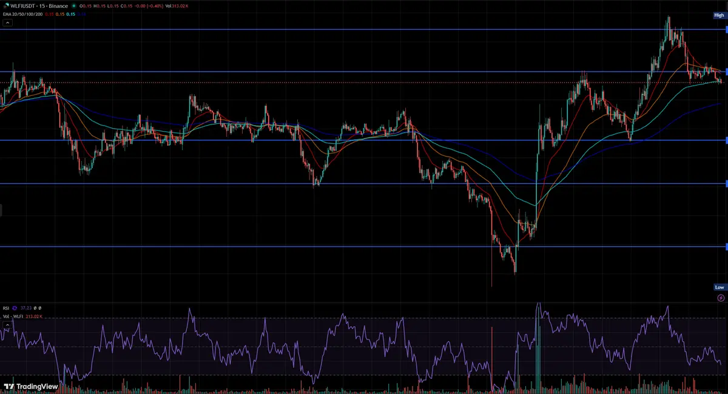728x394 pixels.
Task: Click the purple lightning bolt icon
Action: (x=721, y=298)
